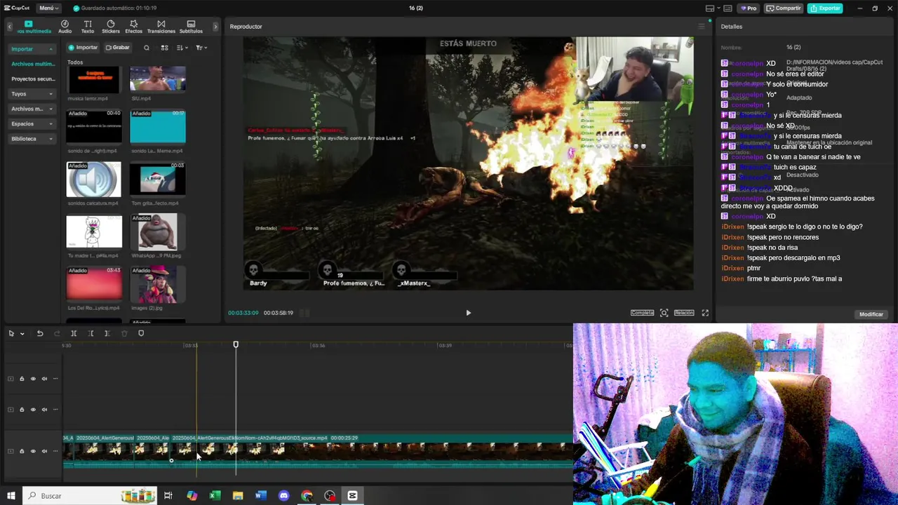
Task: Click the green Importar media button
Action: tap(83, 48)
